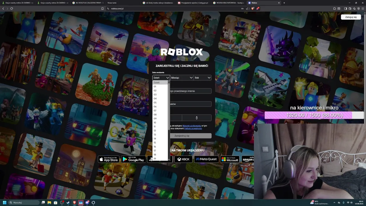Click the Windows search box 'Wyszukaj'
The height and width of the screenshot is (206, 366).
tap(24, 203)
